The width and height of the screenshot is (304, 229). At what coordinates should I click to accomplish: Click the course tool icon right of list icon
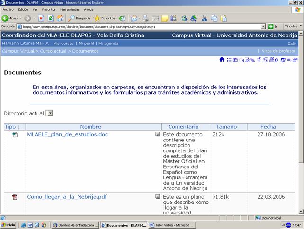pos(235,60)
